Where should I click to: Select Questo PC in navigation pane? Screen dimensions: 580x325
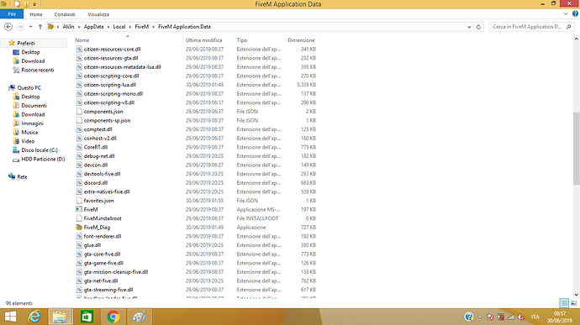point(29,87)
